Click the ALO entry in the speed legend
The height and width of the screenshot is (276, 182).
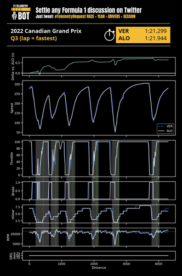(165, 131)
